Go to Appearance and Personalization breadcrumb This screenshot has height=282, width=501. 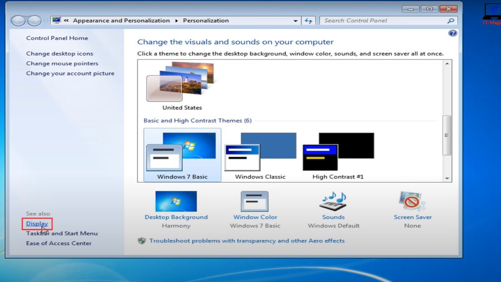[x=121, y=20]
